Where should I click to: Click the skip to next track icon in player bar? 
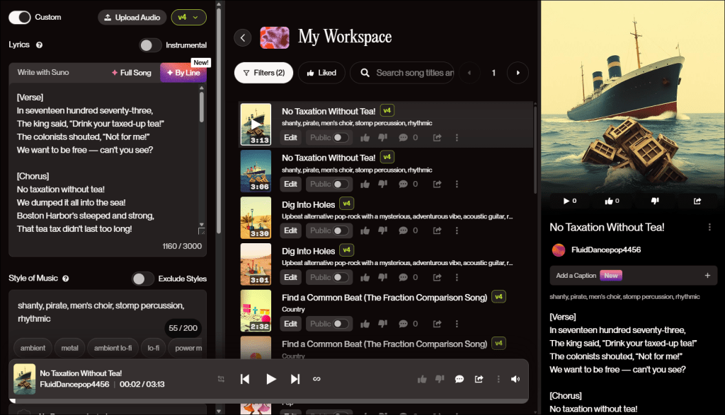coord(295,379)
